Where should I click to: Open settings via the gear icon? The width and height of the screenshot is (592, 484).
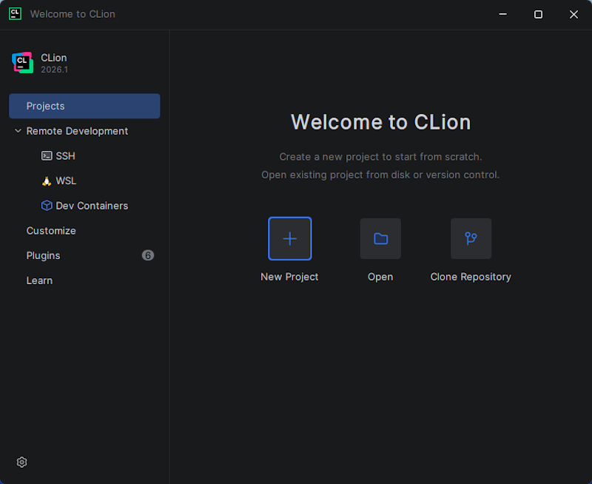click(22, 462)
